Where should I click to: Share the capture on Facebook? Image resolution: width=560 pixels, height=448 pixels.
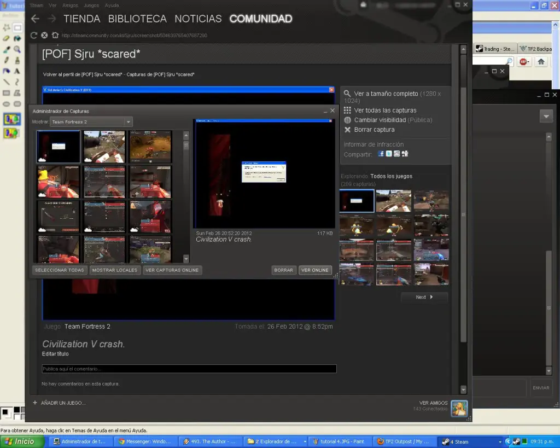pos(381,154)
